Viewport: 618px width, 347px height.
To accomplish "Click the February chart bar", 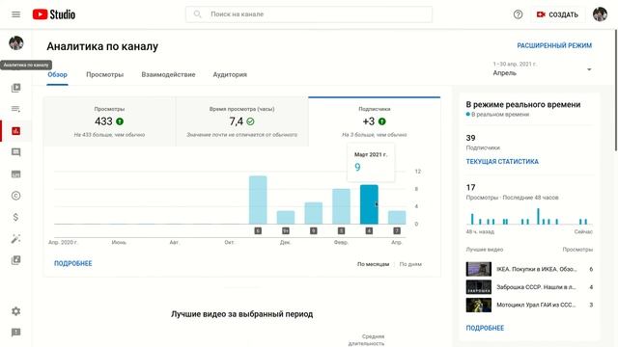I will point(341,206).
